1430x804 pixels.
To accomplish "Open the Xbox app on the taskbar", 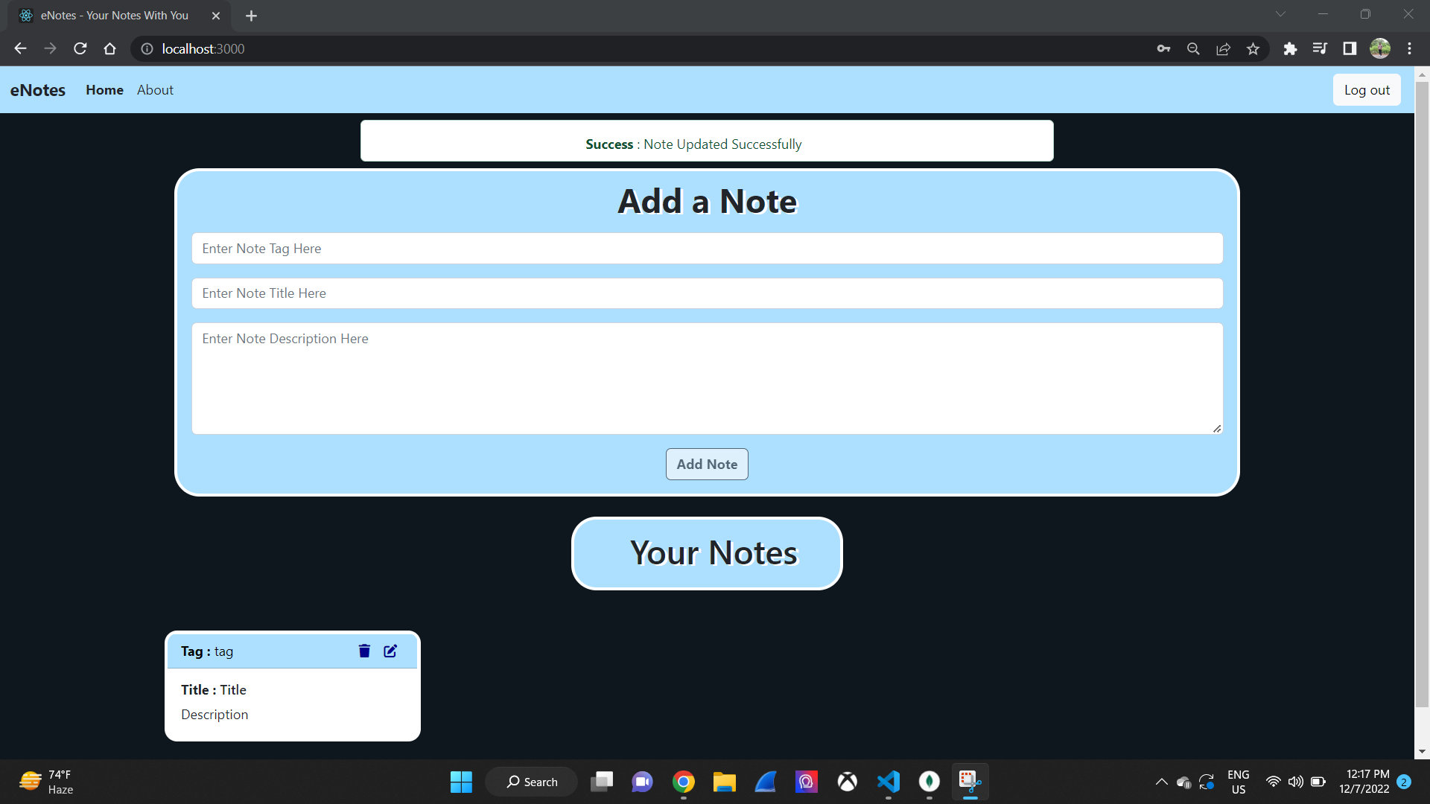I will pyautogui.click(x=847, y=782).
